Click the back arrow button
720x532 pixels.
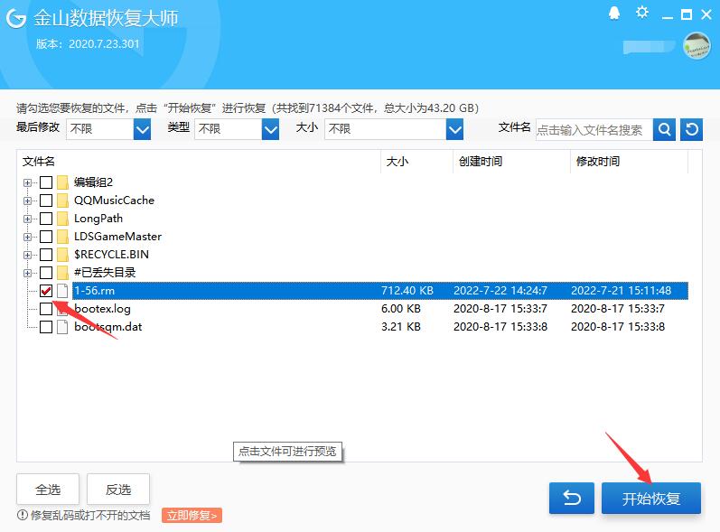coord(572,498)
